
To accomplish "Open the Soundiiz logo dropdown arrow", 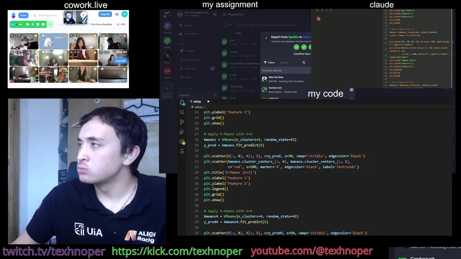I will click(x=170, y=16).
